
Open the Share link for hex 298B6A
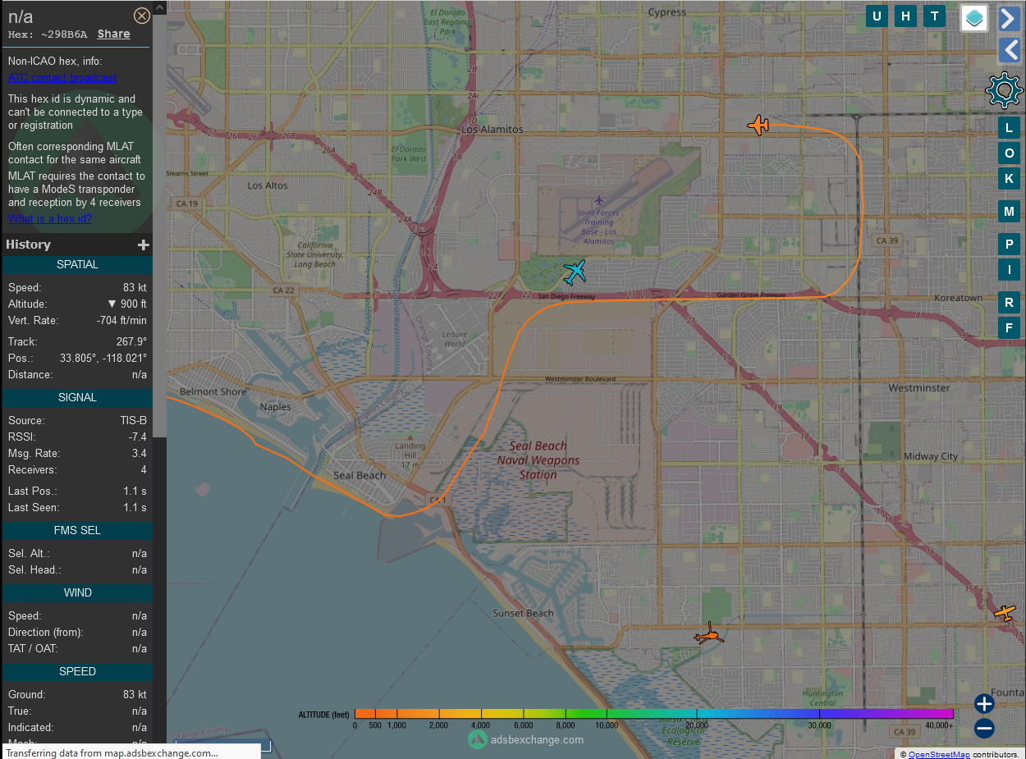click(x=113, y=34)
